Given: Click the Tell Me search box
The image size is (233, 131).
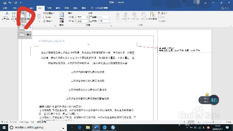Looking at the screenshot, I should [x=100, y=8].
